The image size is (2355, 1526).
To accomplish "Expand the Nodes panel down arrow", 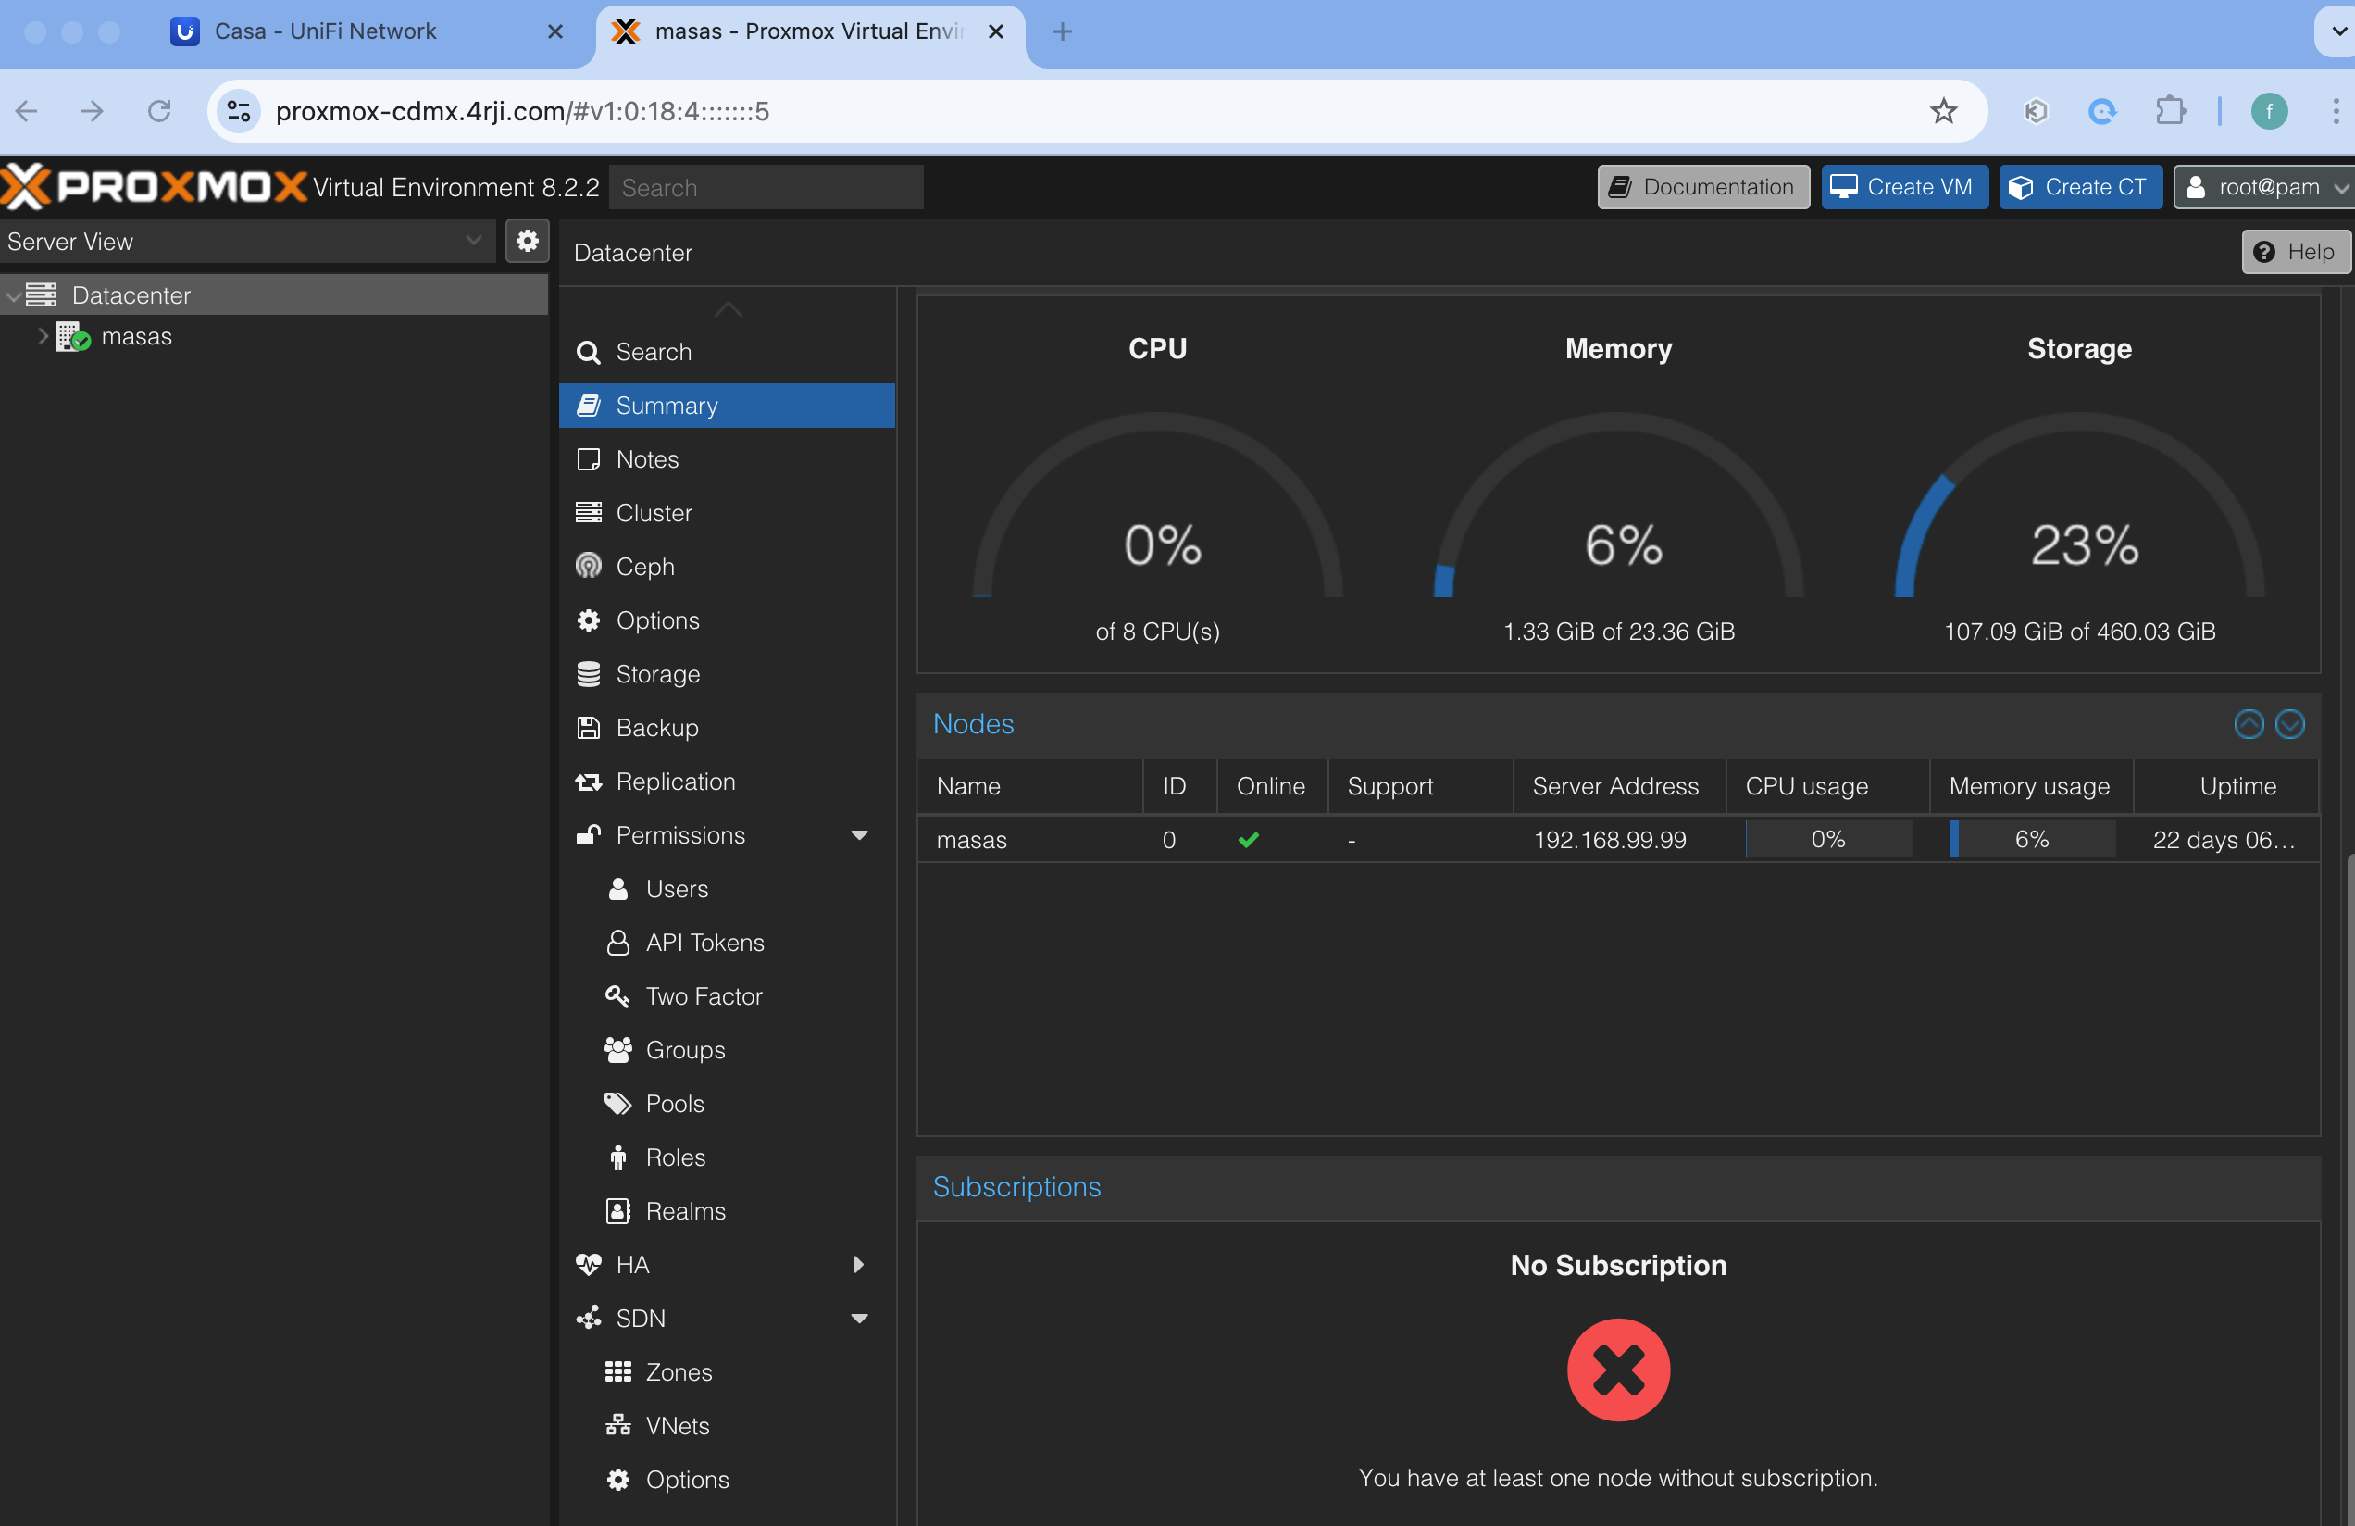I will click(2289, 724).
